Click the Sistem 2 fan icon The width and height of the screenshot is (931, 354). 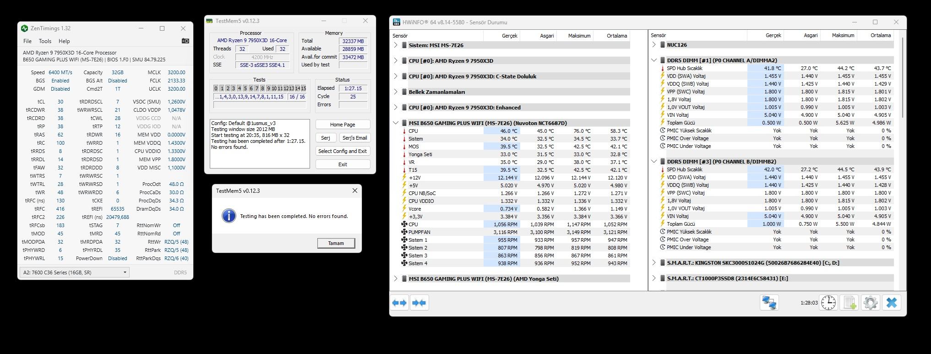pos(404,248)
